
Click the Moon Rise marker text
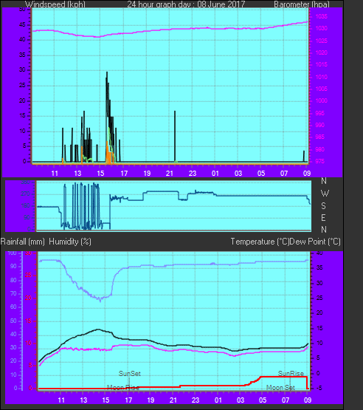123,387
